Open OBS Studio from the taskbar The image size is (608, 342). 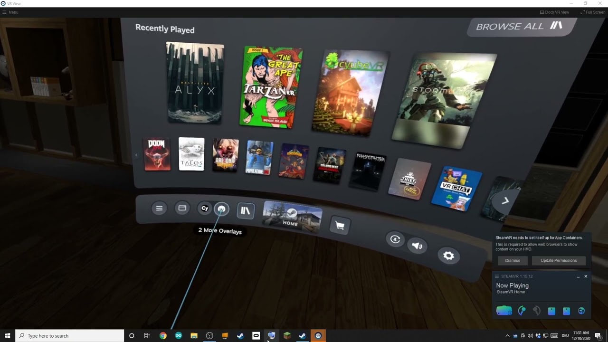[x=209, y=336]
